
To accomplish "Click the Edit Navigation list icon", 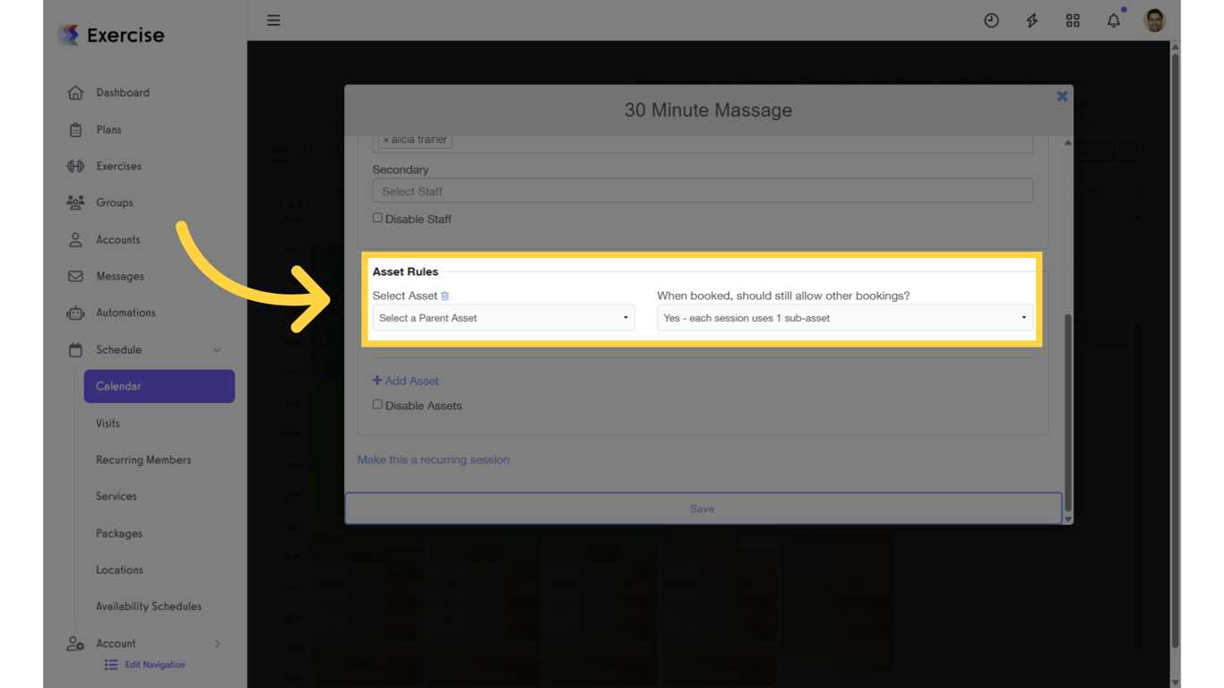I will pos(111,665).
